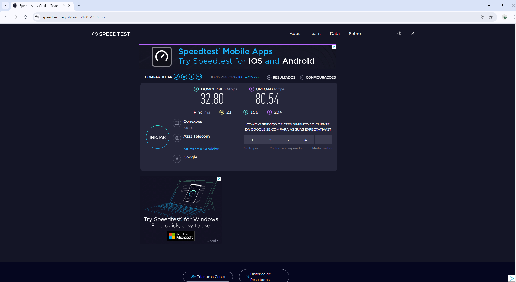
Task: Click the AdChoices icon at bottom right
Action: pyautogui.click(x=511, y=278)
